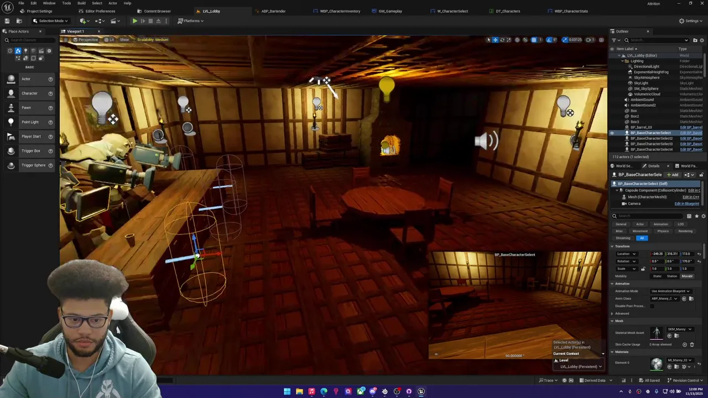Toggle scale snapping in viewport toolbar

pos(565,40)
